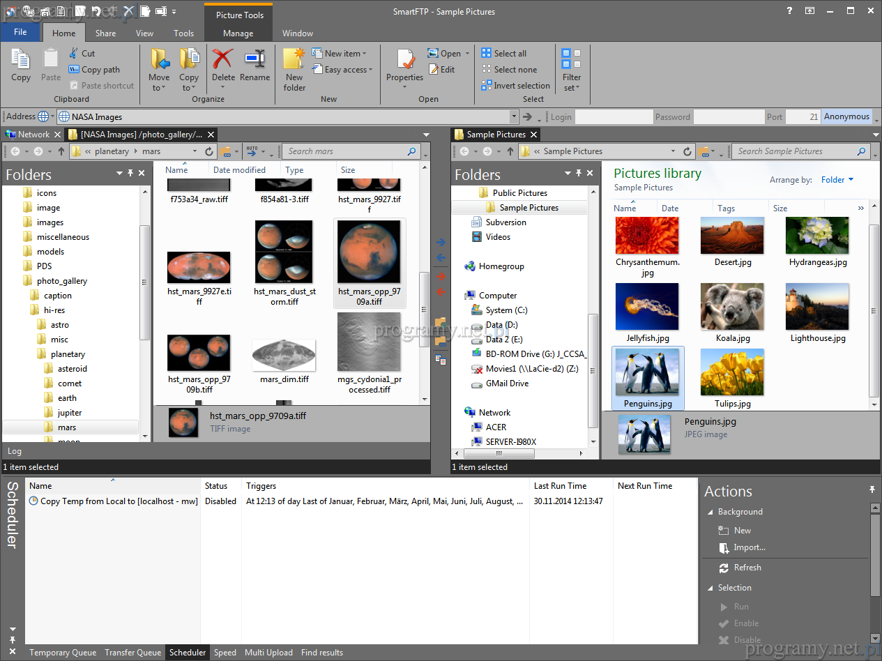The image size is (882, 661).
Task: Click the Refresh action in Actions panel
Action: tap(747, 568)
